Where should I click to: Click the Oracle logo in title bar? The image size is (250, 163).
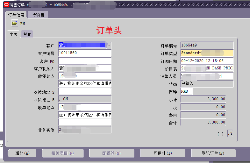pos(3,4)
